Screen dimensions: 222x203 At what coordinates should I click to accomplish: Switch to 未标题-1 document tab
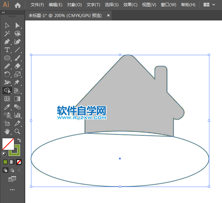[65, 15]
